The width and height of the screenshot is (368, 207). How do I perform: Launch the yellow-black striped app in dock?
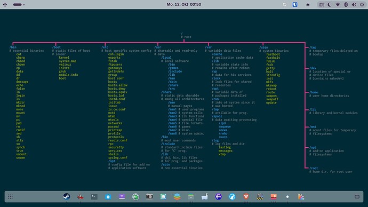point(260,196)
